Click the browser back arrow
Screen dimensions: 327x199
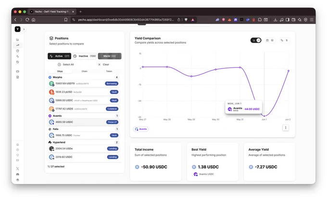point(15,20)
